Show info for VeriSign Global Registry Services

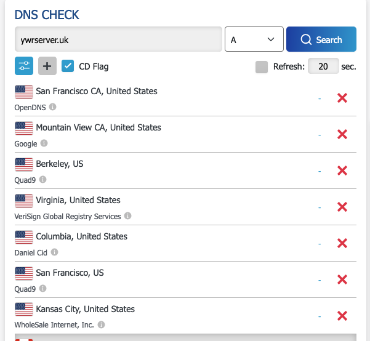tap(127, 215)
